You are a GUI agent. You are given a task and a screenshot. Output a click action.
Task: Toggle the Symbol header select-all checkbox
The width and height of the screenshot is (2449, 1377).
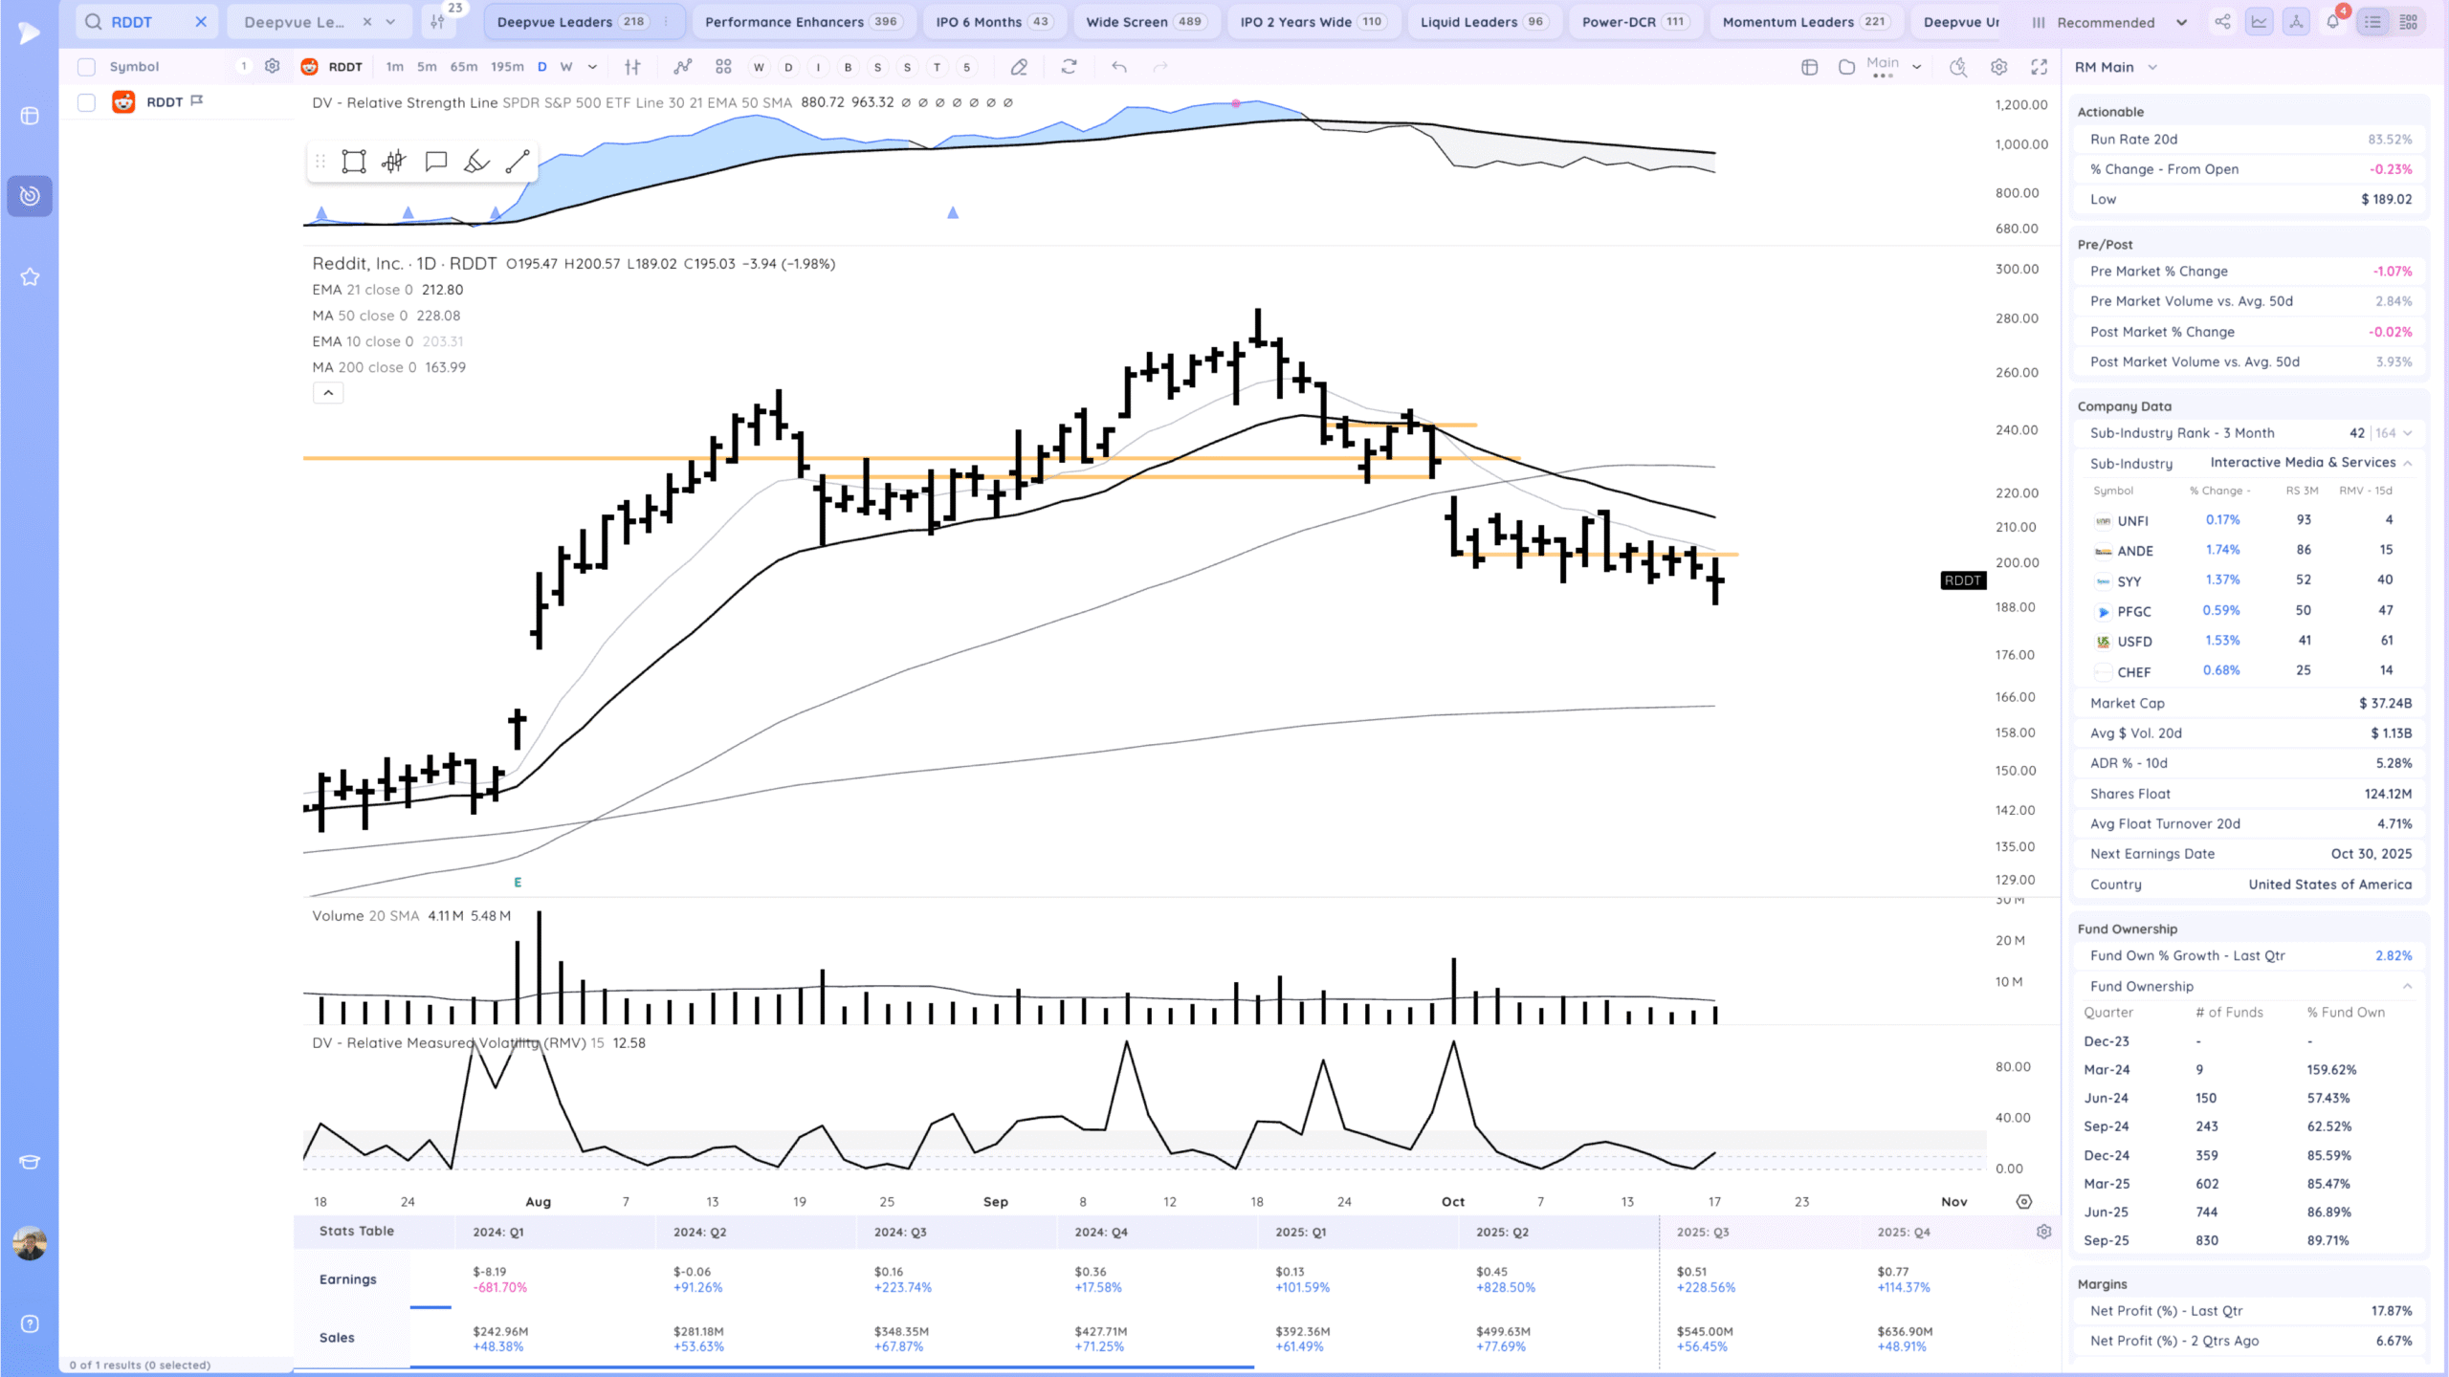[86, 67]
